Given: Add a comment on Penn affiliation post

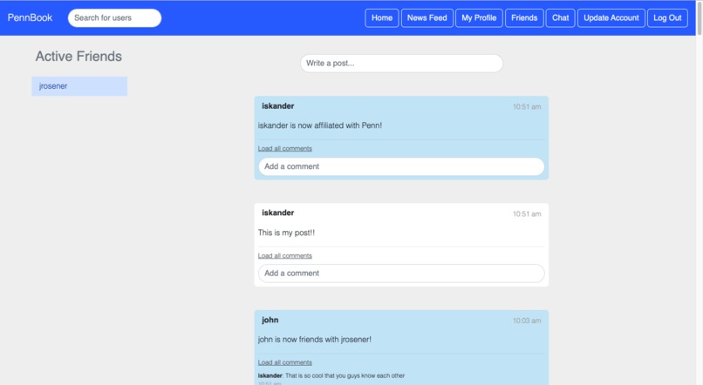Looking at the screenshot, I should [401, 166].
